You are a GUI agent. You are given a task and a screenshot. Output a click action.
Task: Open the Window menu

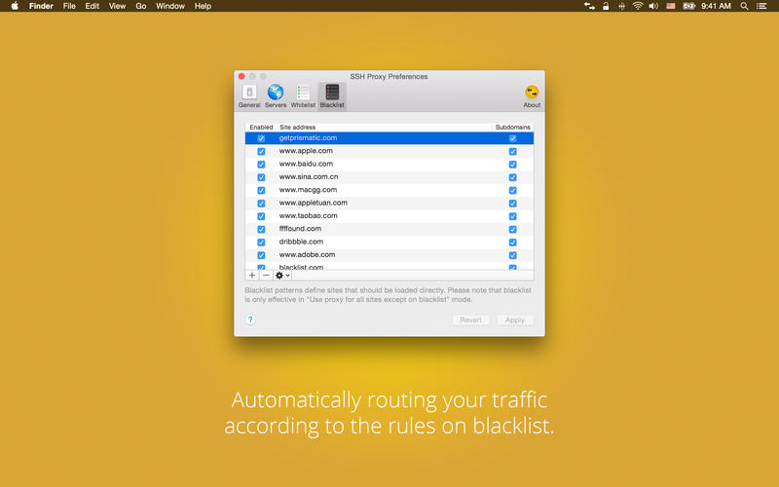(x=170, y=6)
